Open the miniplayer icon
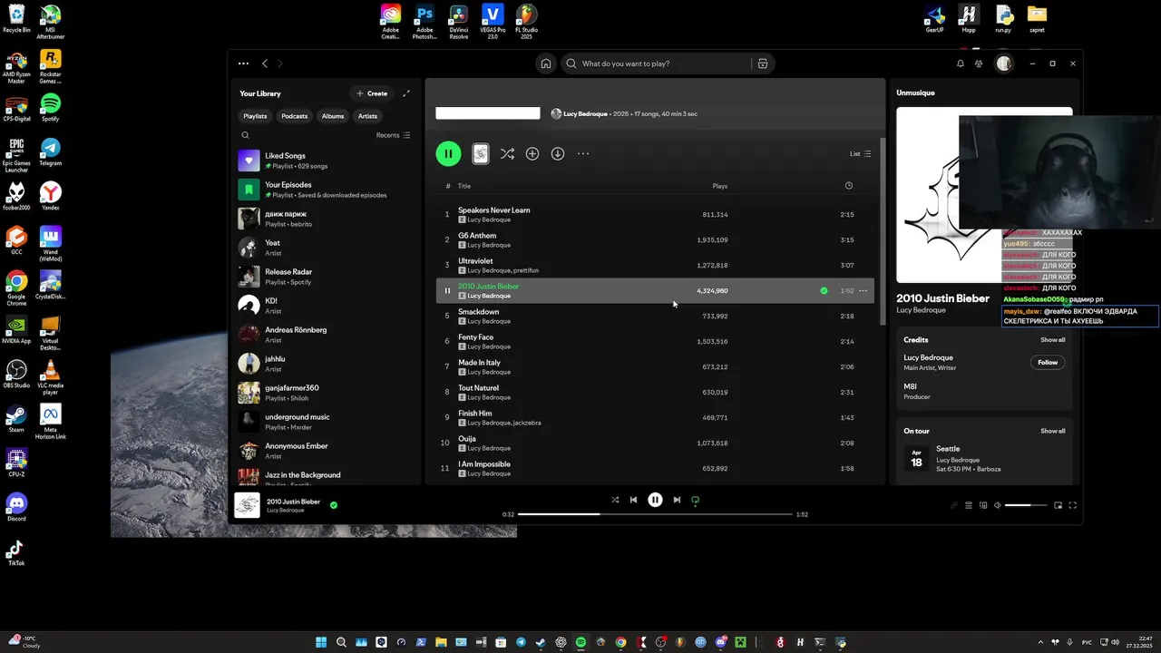The width and height of the screenshot is (1161, 653). (x=1058, y=505)
